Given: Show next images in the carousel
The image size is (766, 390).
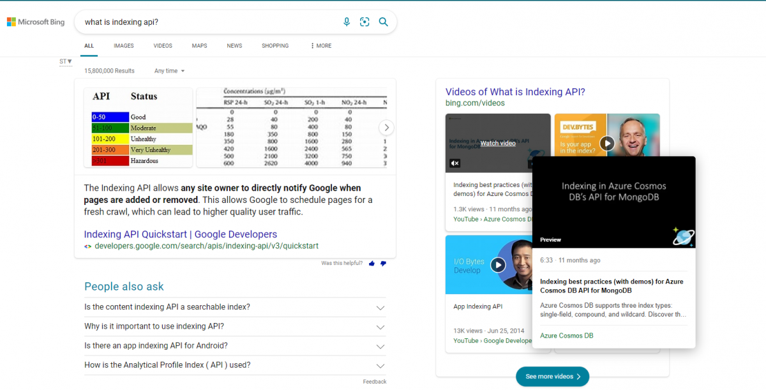Looking at the screenshot, I should [x=386, y=128].
